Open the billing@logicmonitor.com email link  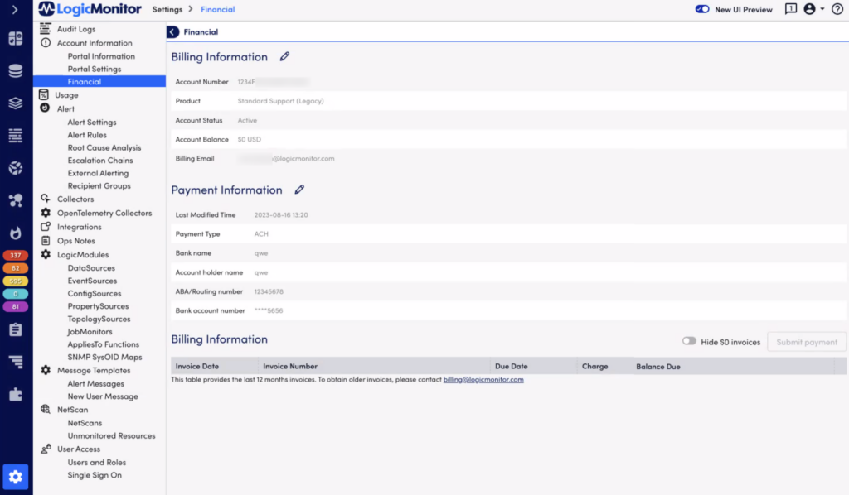pyautogui.click(x=483, y=379)
